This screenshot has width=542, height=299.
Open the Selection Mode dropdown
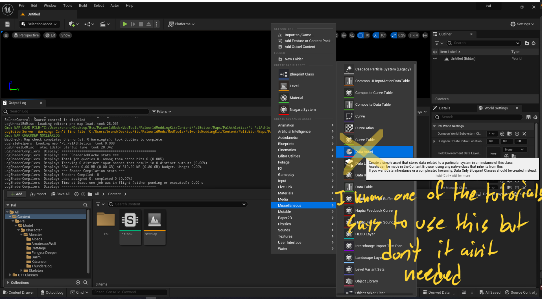(39, 24)
